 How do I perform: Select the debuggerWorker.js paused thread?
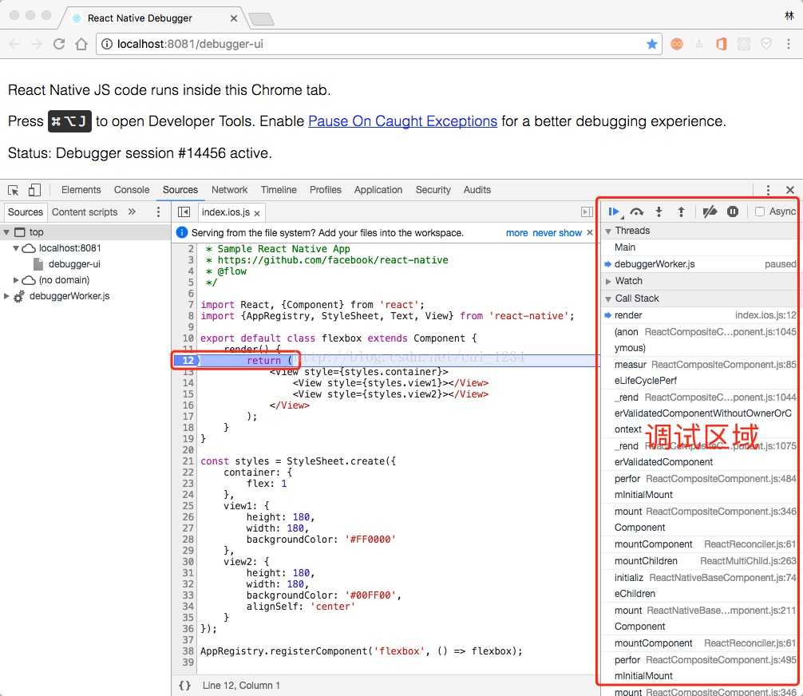pos(699,264)
